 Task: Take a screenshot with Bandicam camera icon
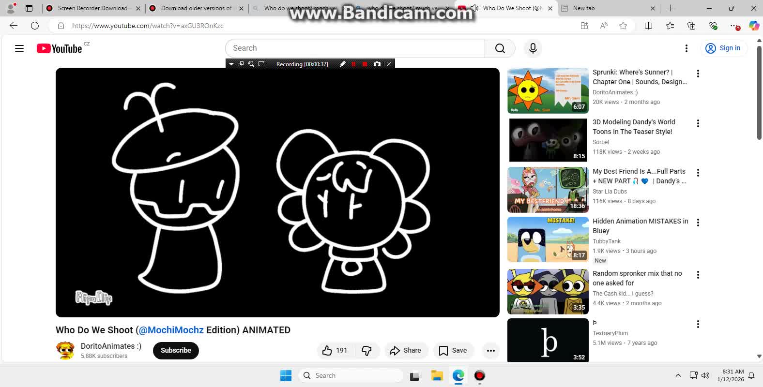pos(377,64)
